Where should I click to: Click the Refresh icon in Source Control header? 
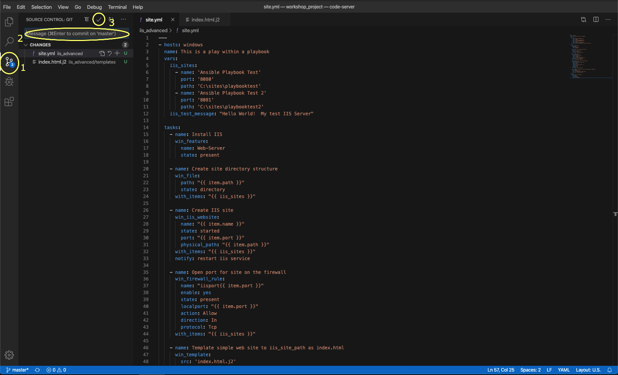click(x=111, y=19)
